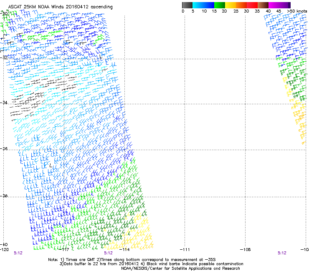The height and width of the screenshot is (271, 309).
Task: Click the purple '5:12' time left of -114
Action: click(109, 253)
